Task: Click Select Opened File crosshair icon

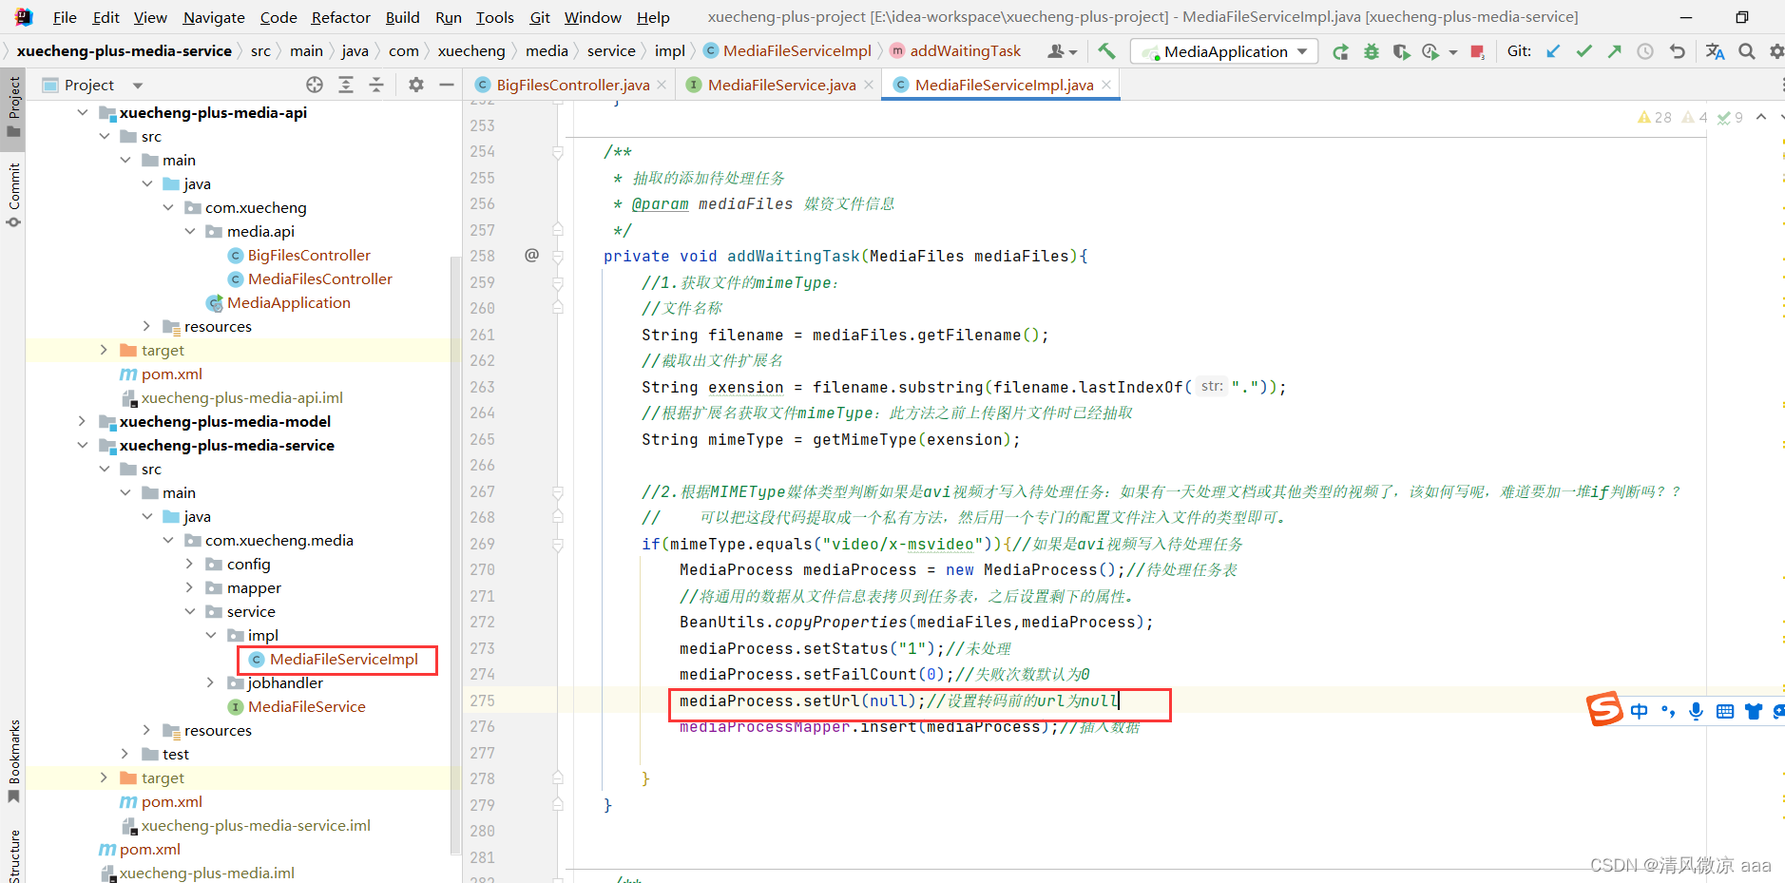Action: pos(315,85)
